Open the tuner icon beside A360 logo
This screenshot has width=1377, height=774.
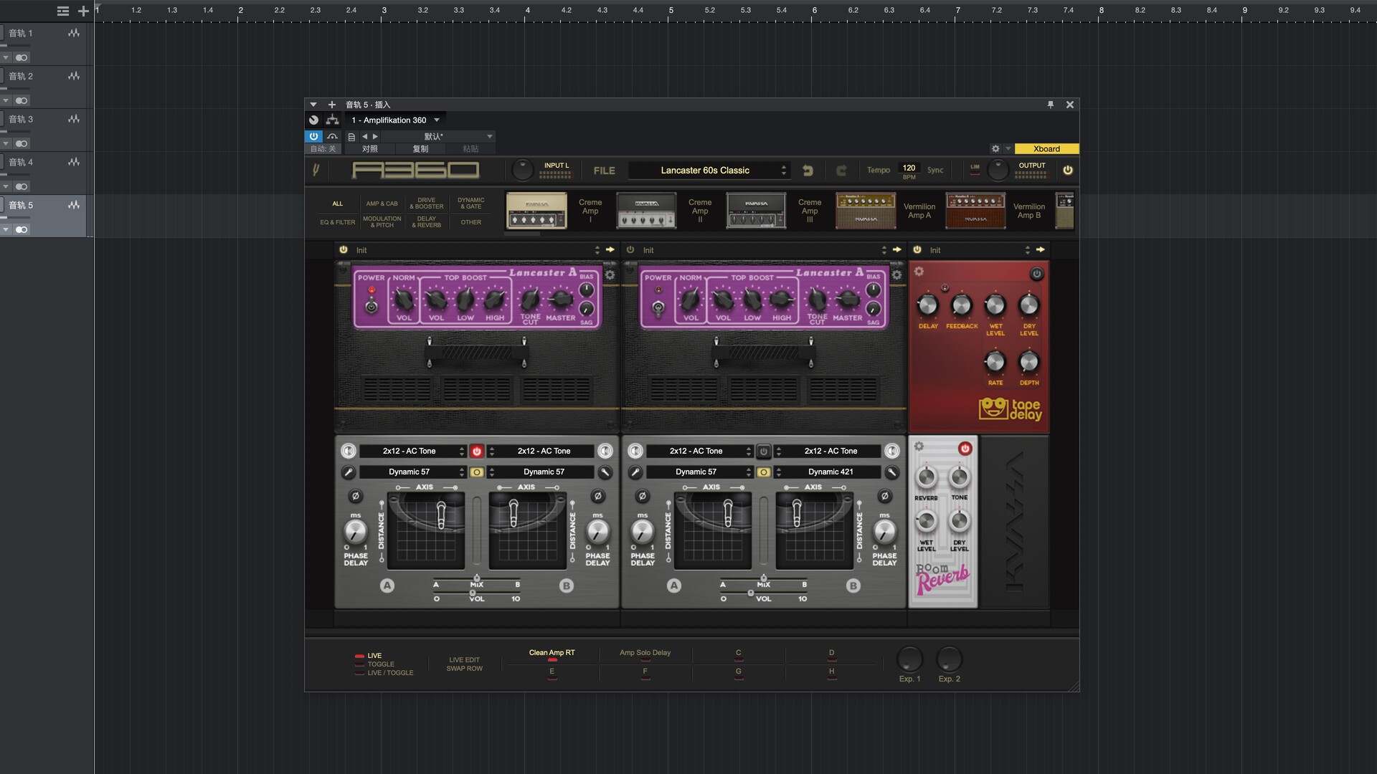pyautogui.click(x=316, y=170)
